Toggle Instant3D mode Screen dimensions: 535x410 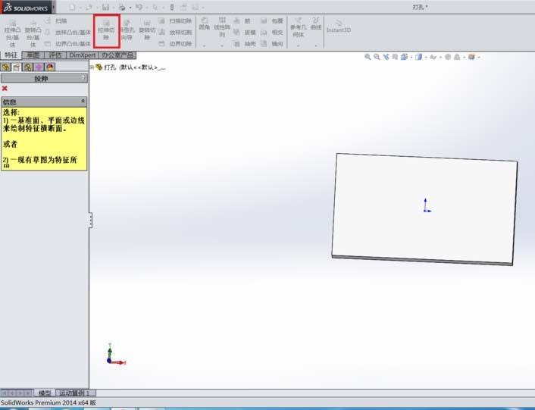click(x=339, y=27)
